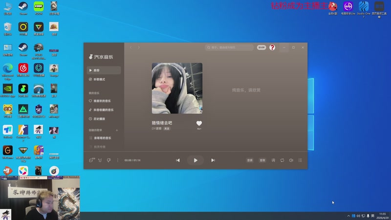Follow artist via 关注 button
391x220 pixels.
167,129
